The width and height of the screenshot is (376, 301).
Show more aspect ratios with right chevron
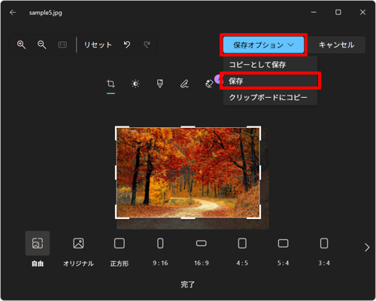(367, 248)
